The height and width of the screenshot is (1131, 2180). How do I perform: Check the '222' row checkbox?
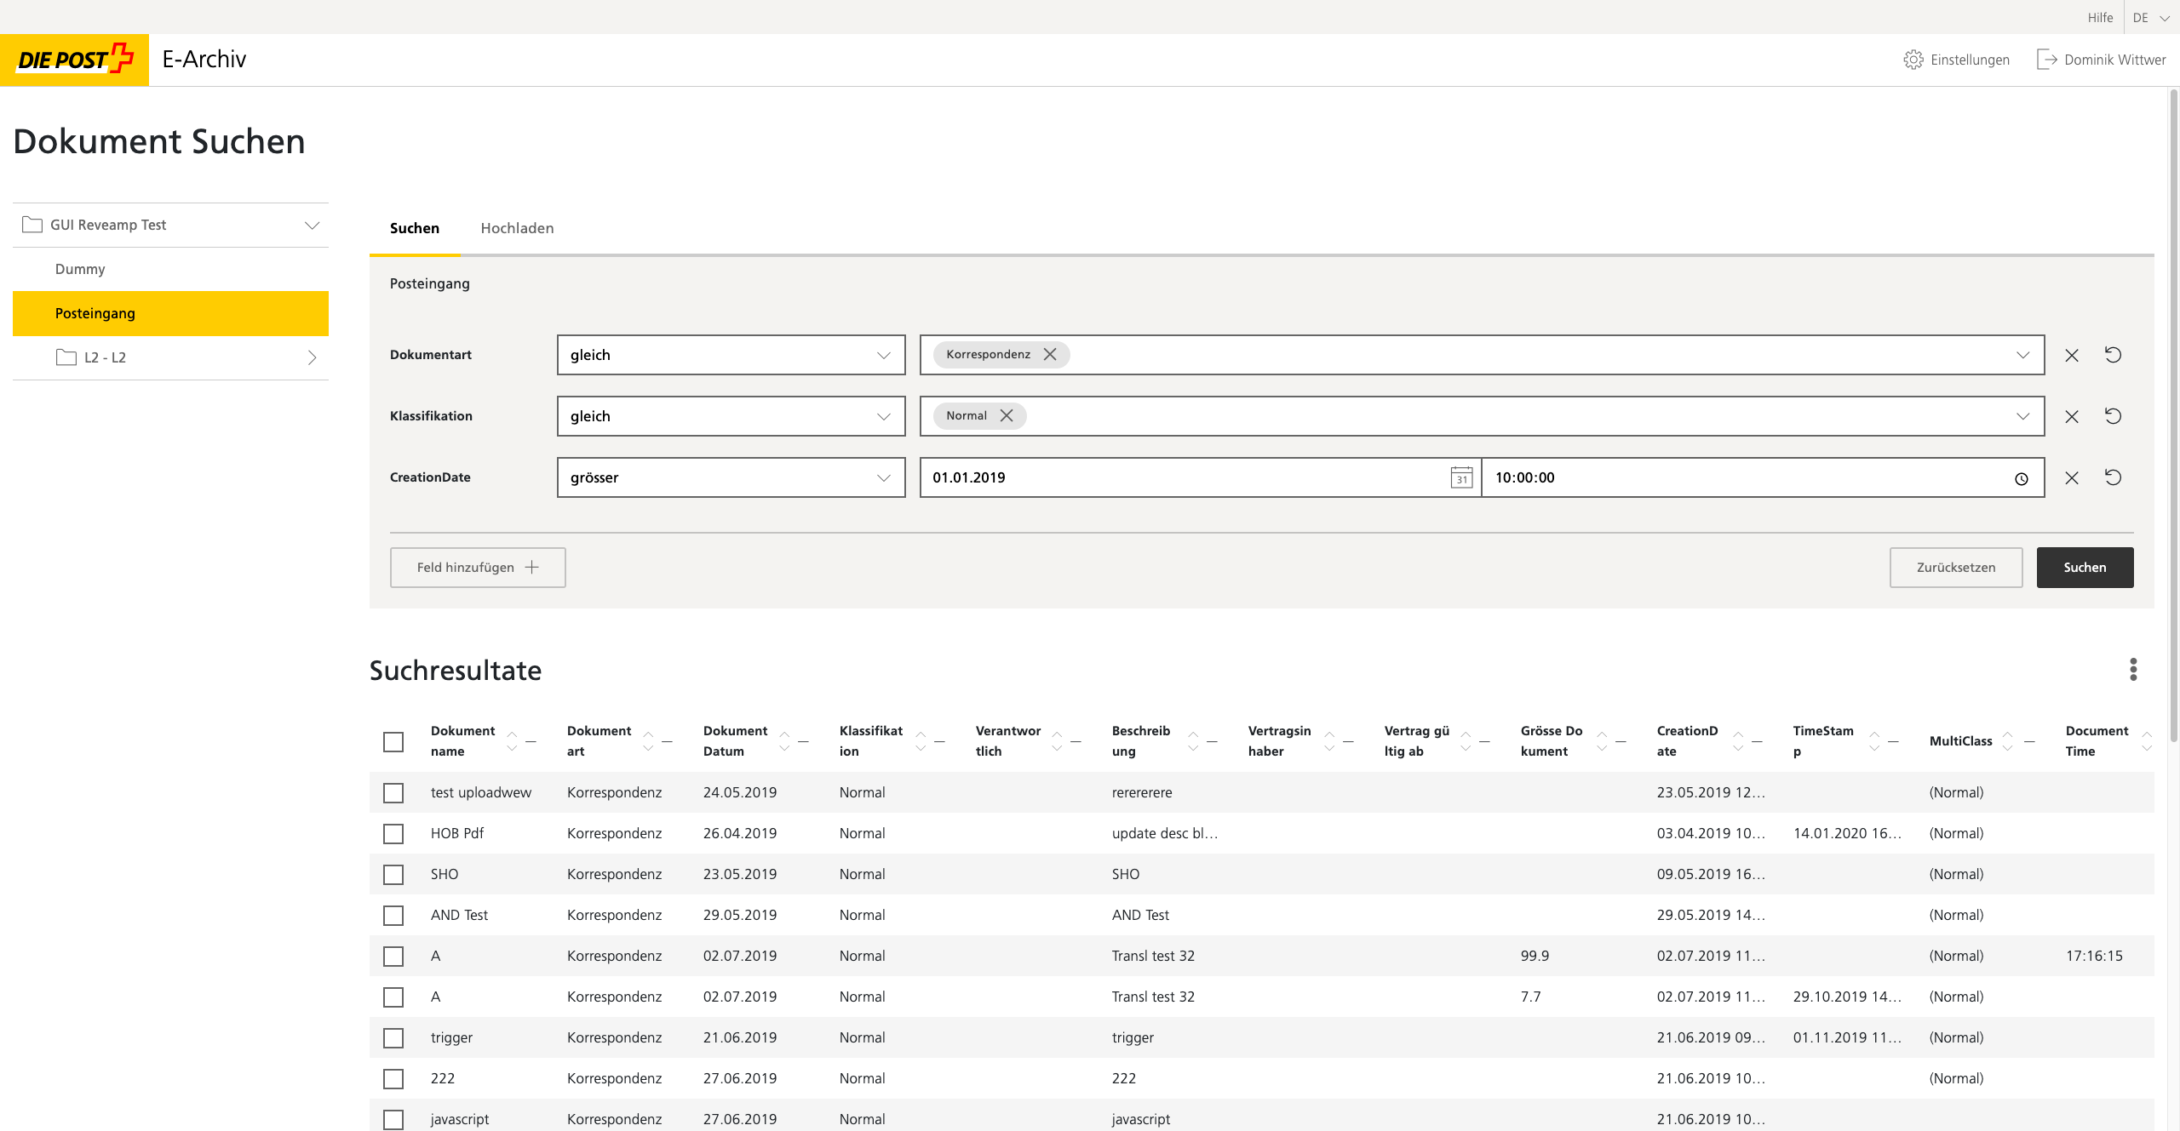393,1078
